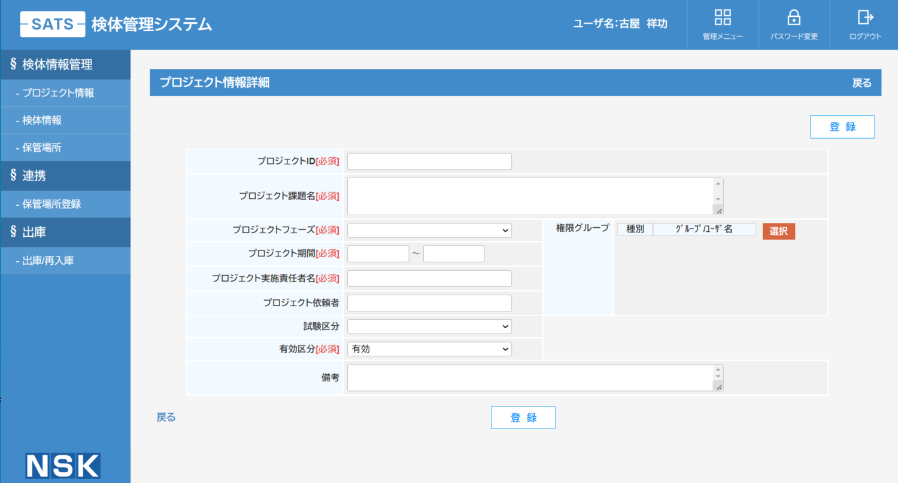Click the ユーザ名:古屋 祥功 text
Viewport: 898px width, 483px height.
click(x=620, y=24)
